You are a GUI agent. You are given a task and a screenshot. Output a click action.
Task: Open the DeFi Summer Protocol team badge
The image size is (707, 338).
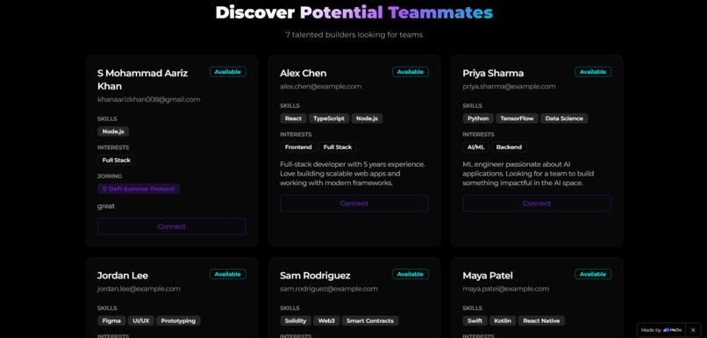[139, 189]
